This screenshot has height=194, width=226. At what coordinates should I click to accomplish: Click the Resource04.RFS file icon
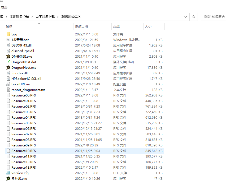[8, 117]
